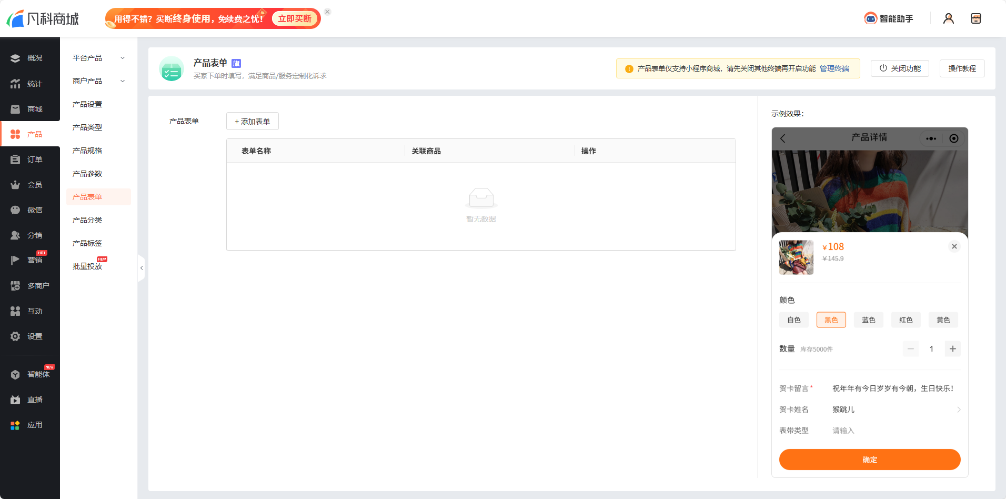Click the 分销 distribution icon
This screenshot has width=1006, height=499.
pos(15,235)
